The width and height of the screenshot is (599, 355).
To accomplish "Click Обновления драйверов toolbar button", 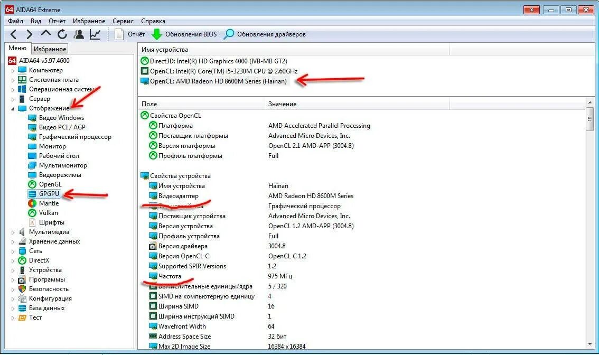I will [x=265, y=34].
